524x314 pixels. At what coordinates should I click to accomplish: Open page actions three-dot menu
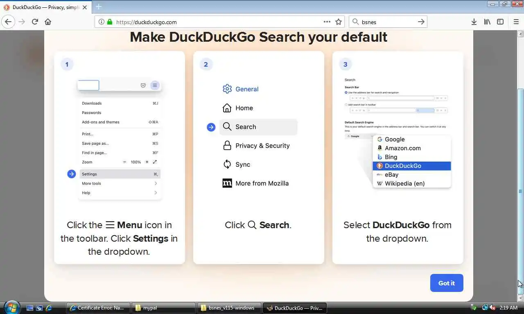pos(327,22)
